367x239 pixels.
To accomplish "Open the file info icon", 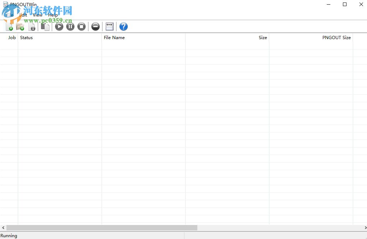I will (x=32, y=27).
